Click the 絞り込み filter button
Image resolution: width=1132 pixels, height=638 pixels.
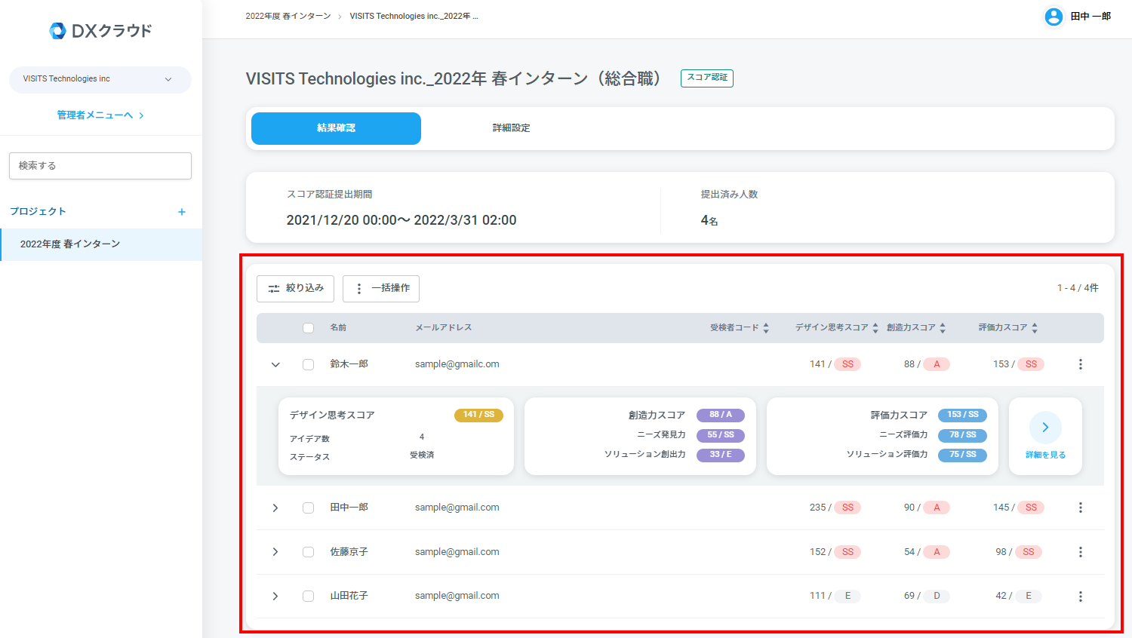(x=295, y=288)
